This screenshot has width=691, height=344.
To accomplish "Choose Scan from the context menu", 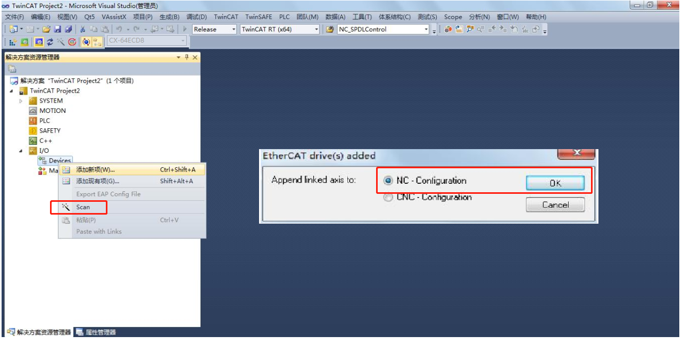I will pyautogui.click(x=83, y=207).
